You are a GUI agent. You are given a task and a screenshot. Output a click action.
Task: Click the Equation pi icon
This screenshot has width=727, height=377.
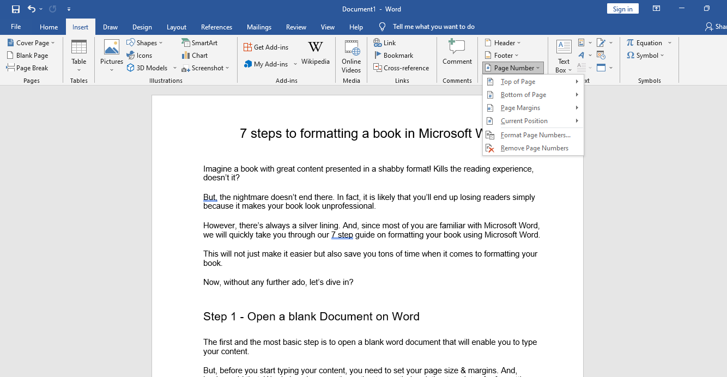point(630,42)
